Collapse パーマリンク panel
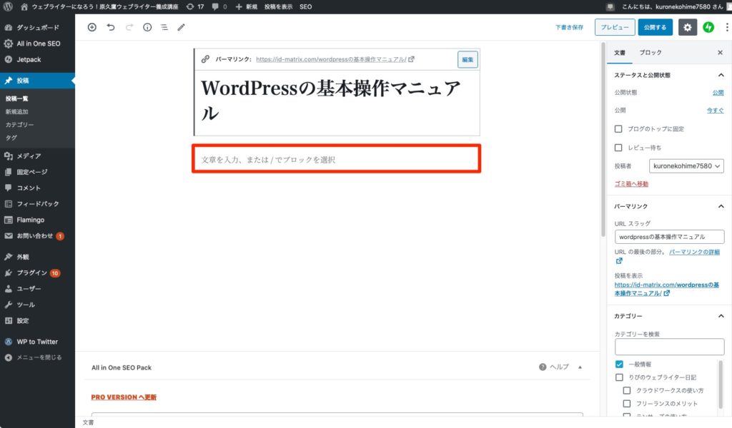Image resolution: width=732 pixels, height=428 pixels. coord(721,206)
